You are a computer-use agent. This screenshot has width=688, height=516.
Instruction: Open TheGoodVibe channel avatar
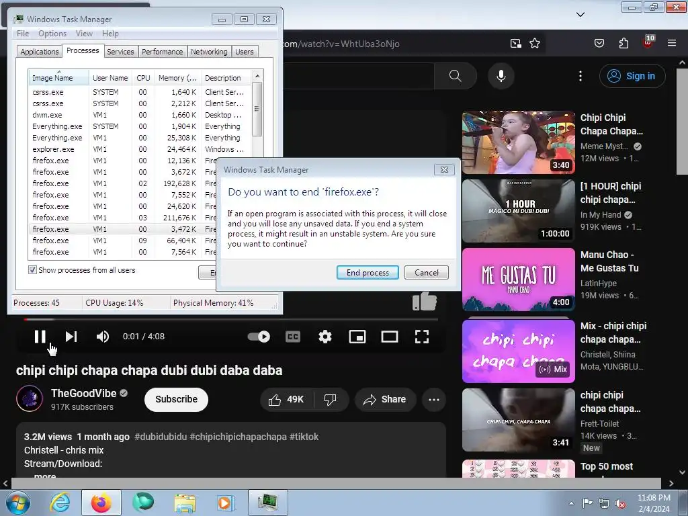(30, 398)
